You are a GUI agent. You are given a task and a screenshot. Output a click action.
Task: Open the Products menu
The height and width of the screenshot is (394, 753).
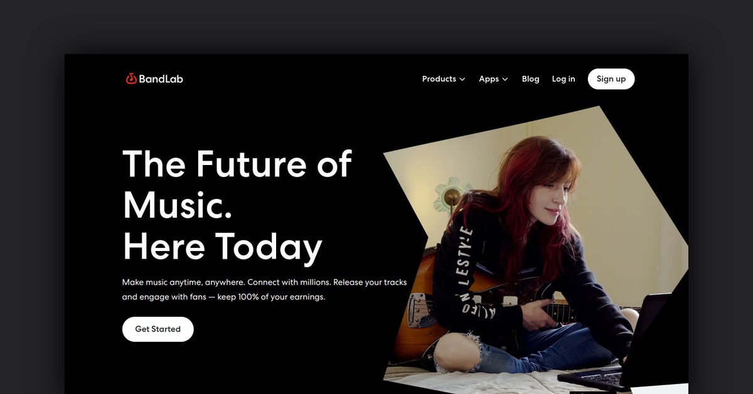point(444,79)
